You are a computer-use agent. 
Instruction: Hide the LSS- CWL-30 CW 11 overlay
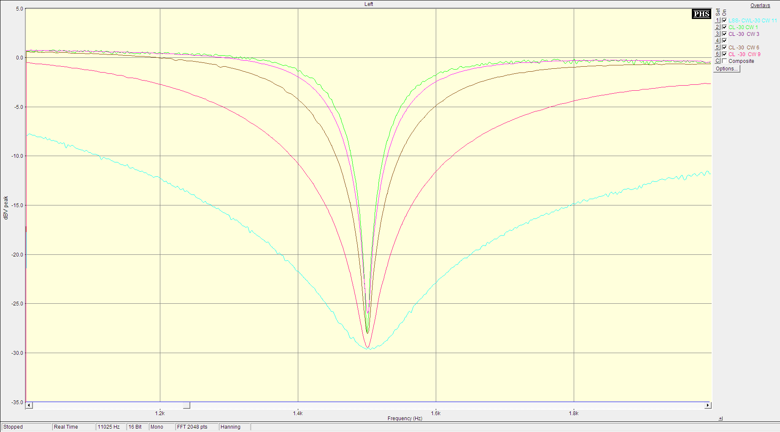pyautogui.click(x=724, y=20)
